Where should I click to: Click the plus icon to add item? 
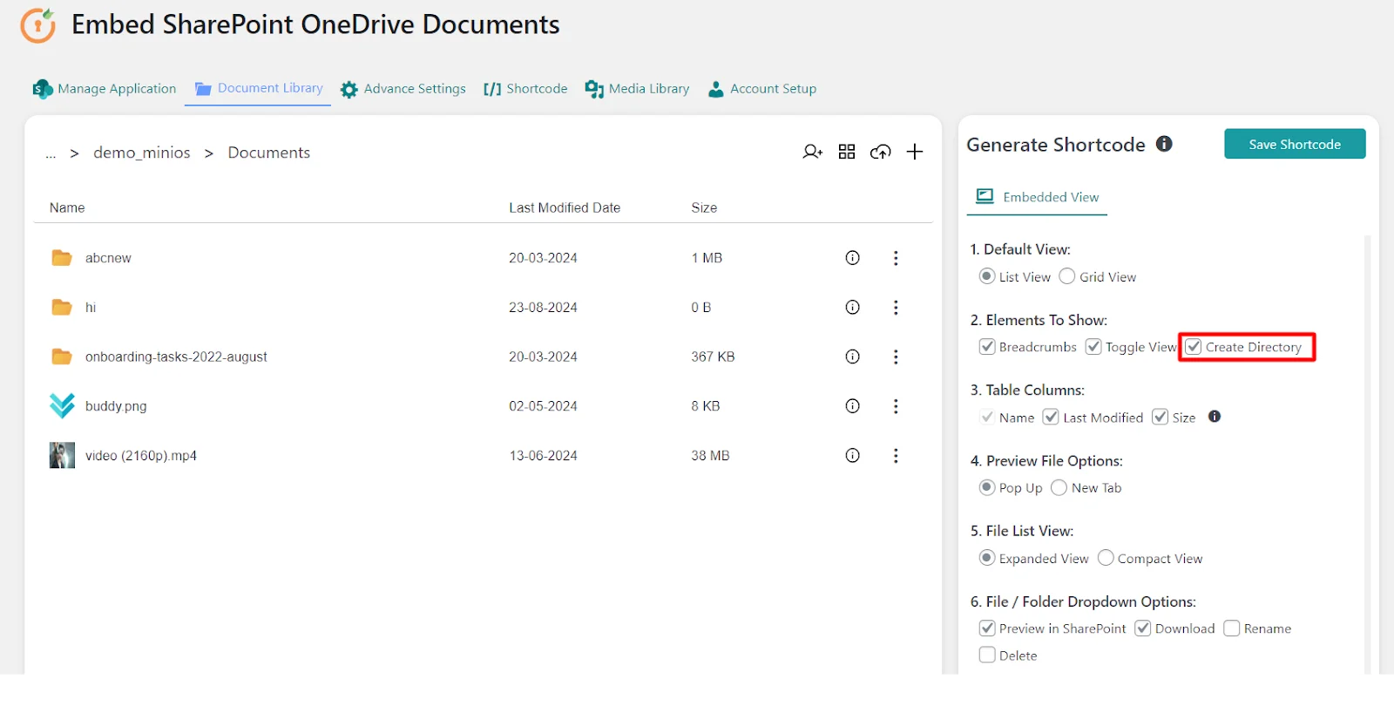915,152
